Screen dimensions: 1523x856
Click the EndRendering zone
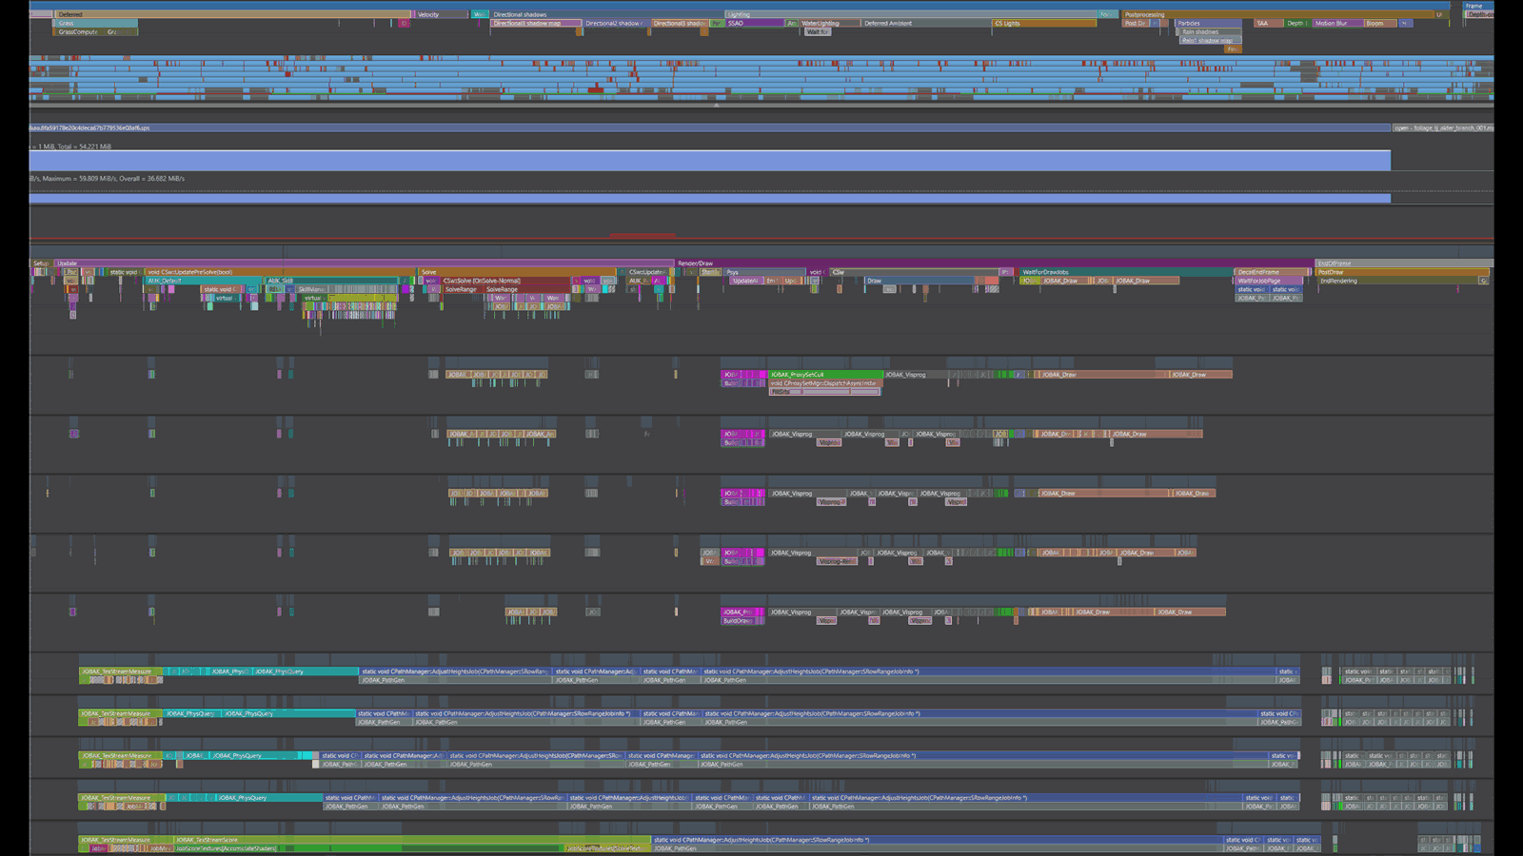1397,281
